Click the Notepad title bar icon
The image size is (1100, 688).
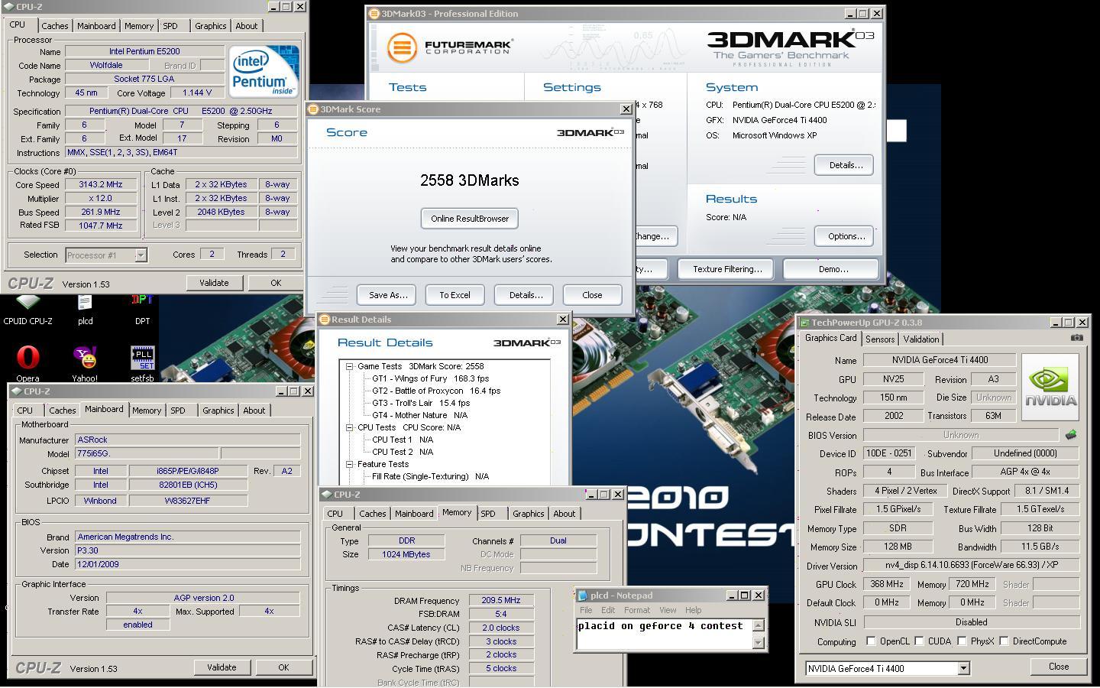click(582, 595)
